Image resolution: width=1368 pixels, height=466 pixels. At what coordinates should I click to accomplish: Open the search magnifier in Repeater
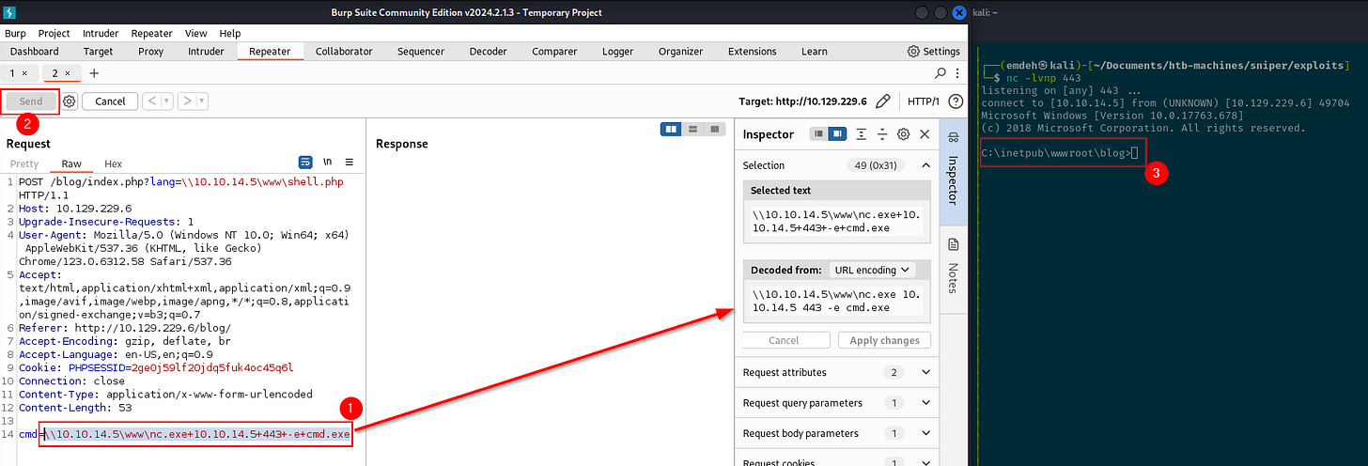coord(940,72)
